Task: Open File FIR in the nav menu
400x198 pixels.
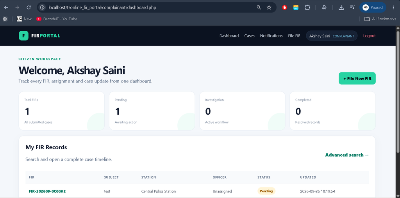Action: tap(294, 36)
